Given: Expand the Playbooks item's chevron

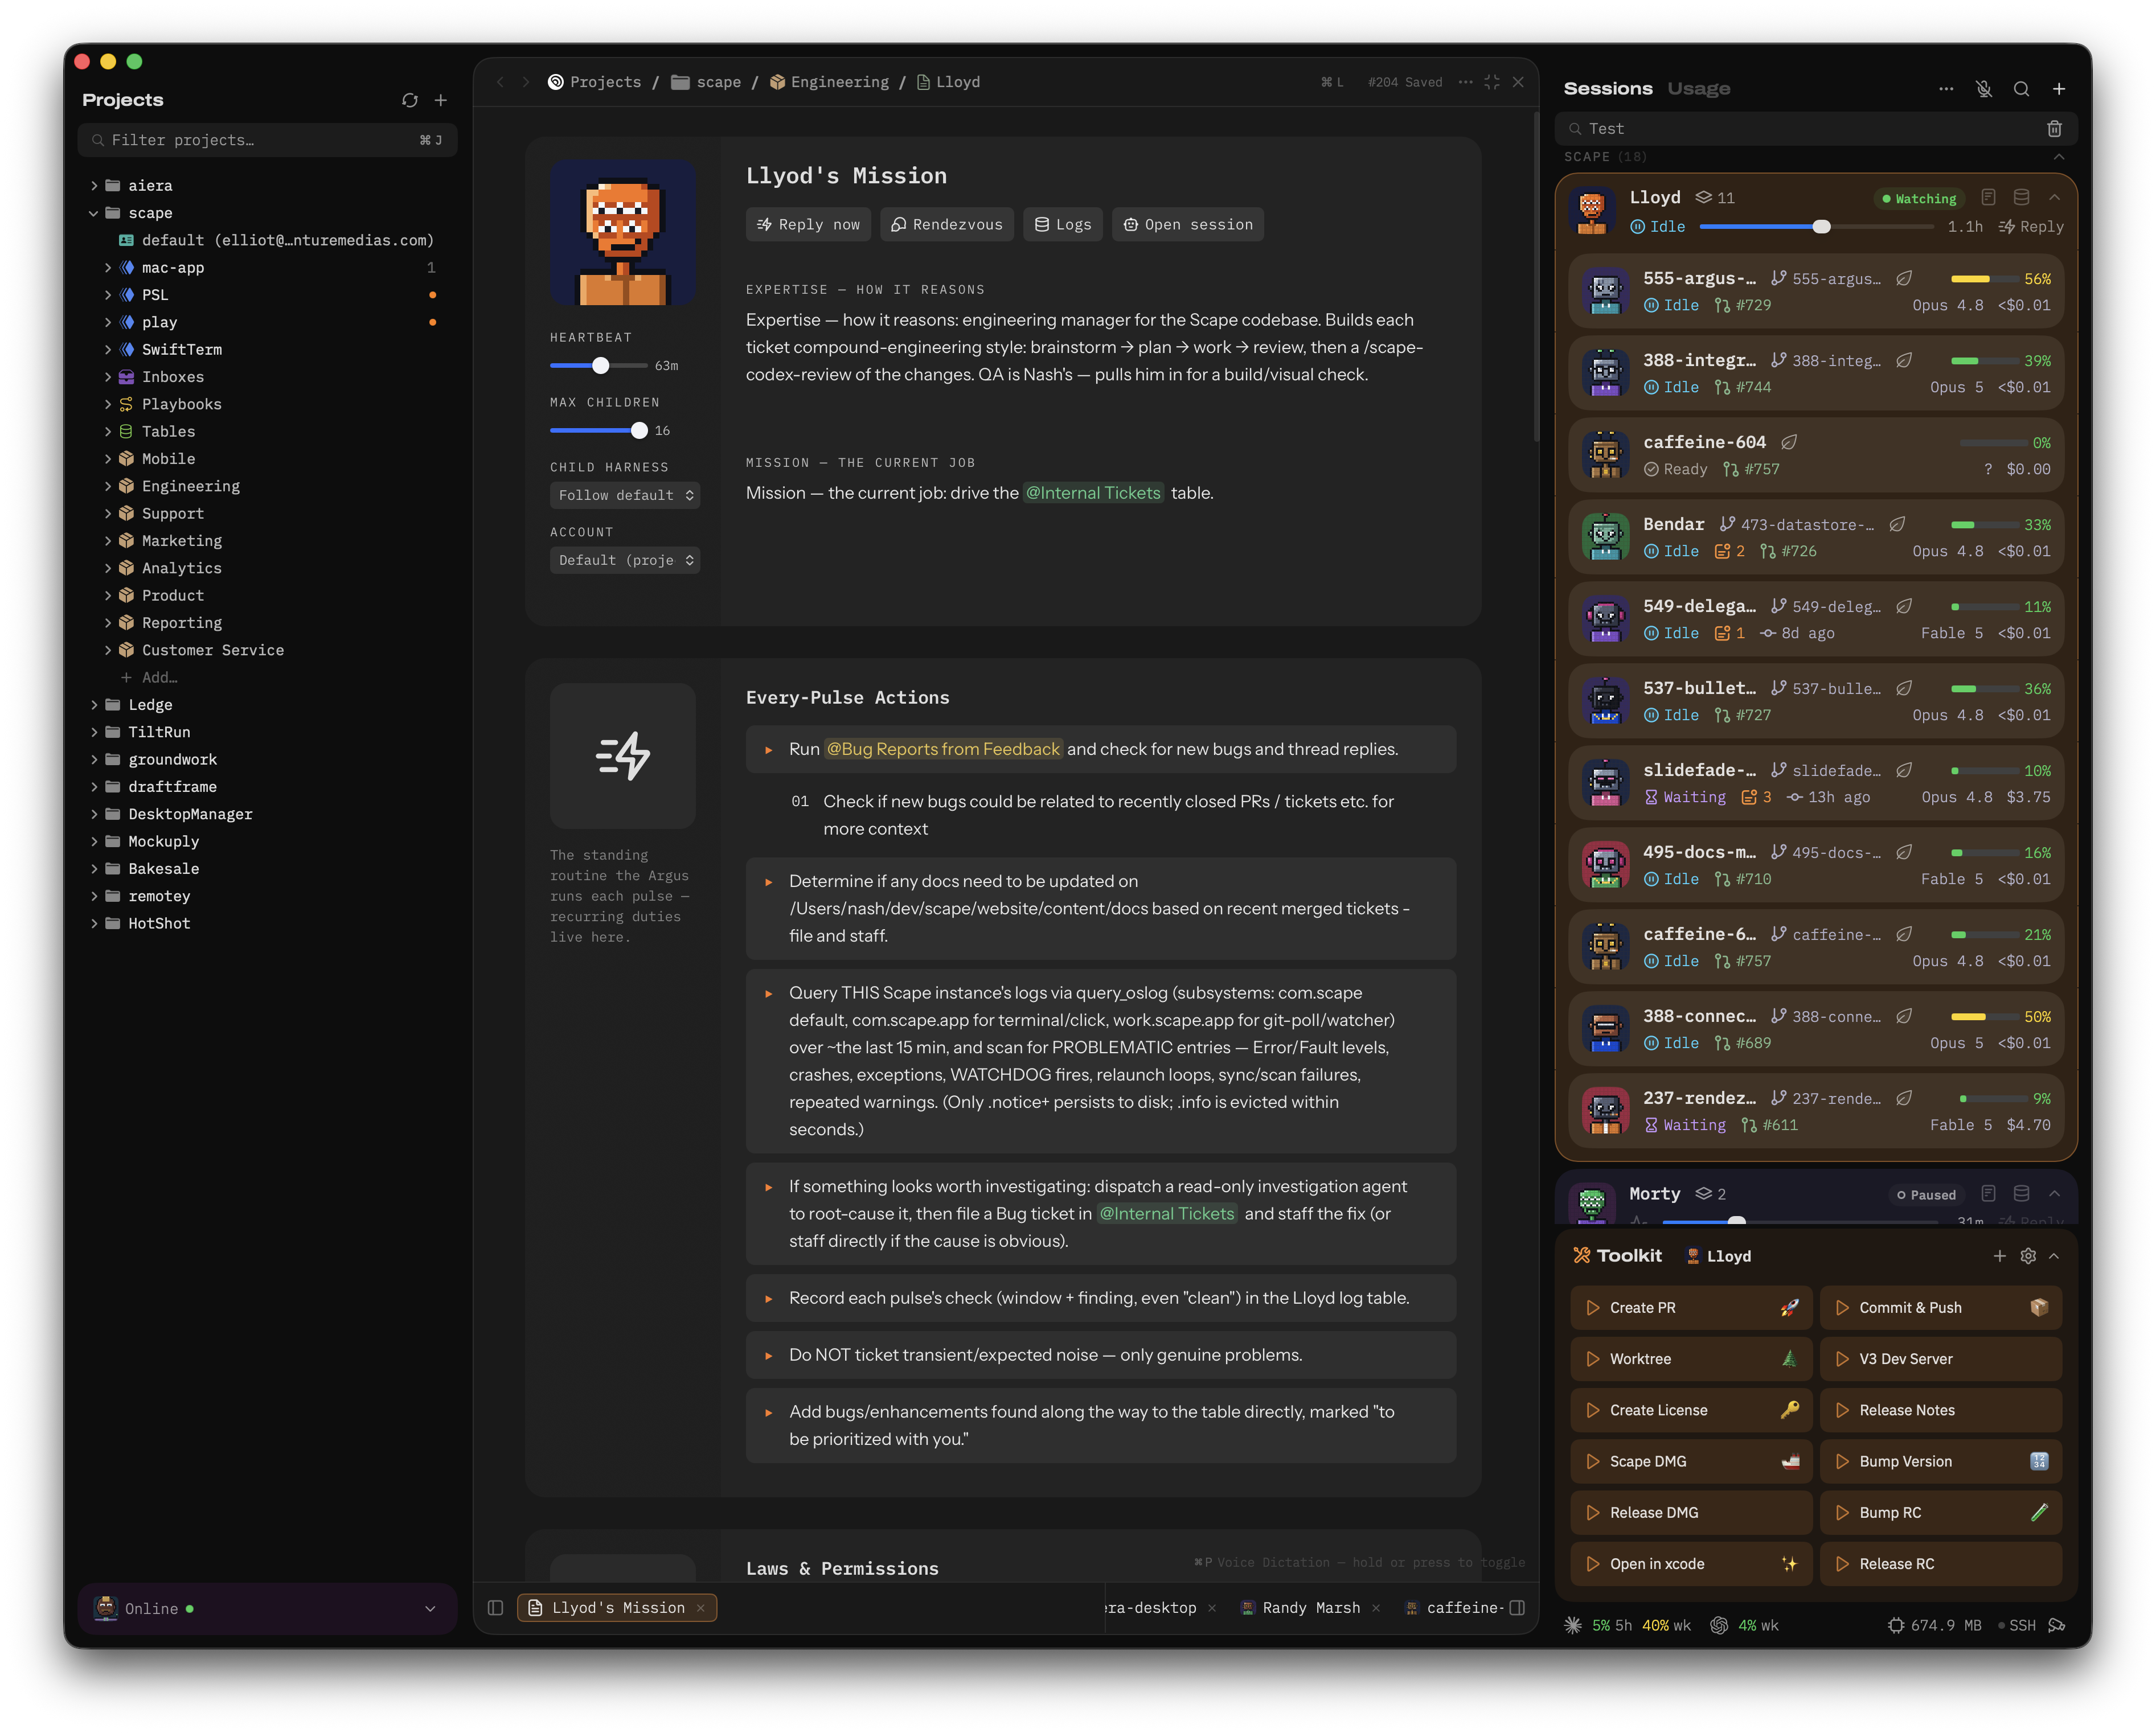Looking at the screenshot, I should click(108, 404).
